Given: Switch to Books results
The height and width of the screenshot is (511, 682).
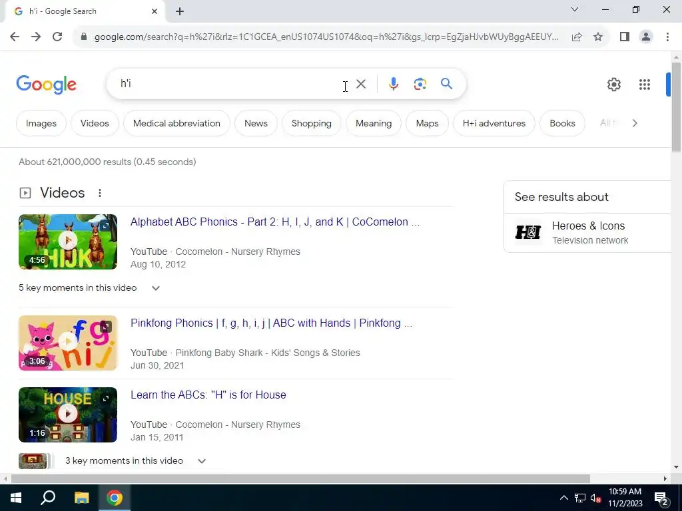Looking at the screenshot, I should click(x=562, y=123).
